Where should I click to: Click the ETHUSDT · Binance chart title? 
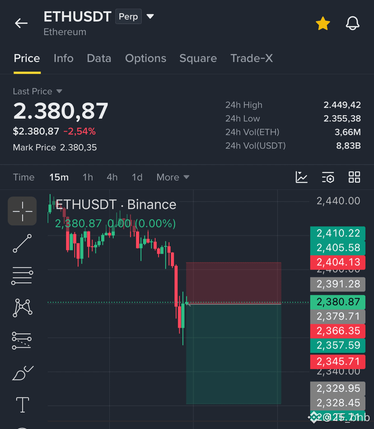coord(116,205)
